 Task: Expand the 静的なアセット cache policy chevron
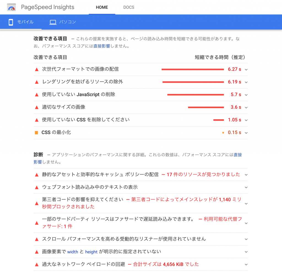tap(246, 175)
